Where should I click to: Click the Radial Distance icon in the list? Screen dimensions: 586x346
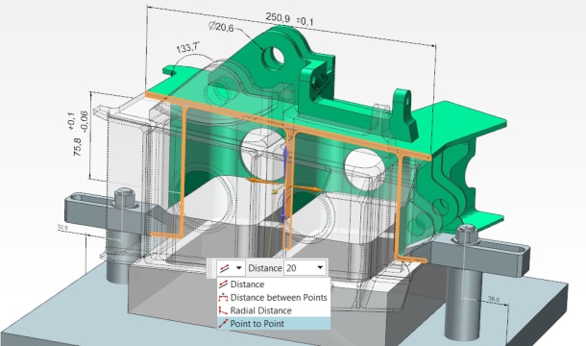click(x=223, y=310)
